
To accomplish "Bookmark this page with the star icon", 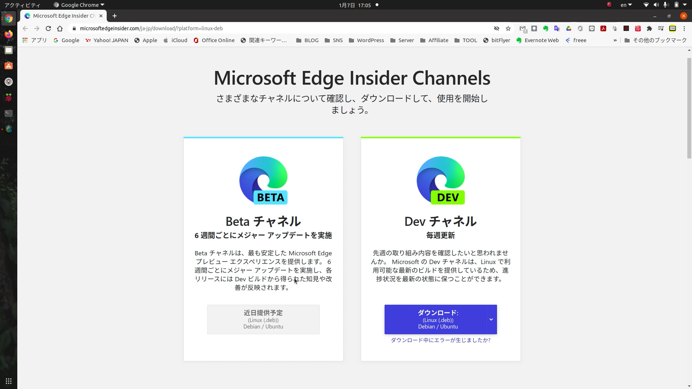I will tap(508, 28).
